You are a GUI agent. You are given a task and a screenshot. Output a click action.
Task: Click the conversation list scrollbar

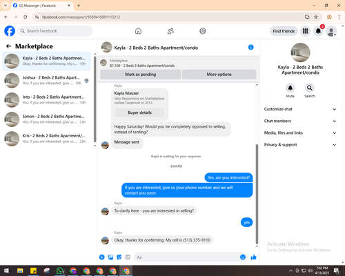[x=95, y=99]
